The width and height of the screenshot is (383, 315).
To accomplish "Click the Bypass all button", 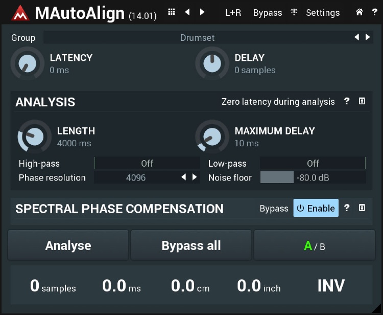I will pos(191,245).
